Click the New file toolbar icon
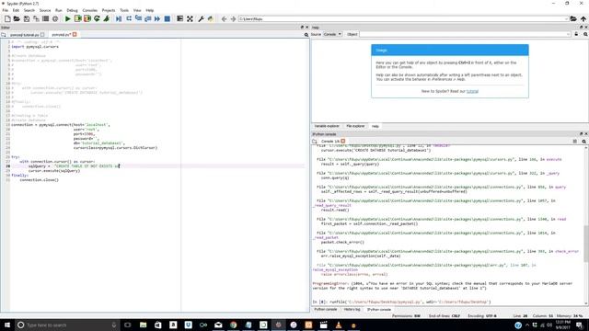The image size is (589, 331). 7,18
